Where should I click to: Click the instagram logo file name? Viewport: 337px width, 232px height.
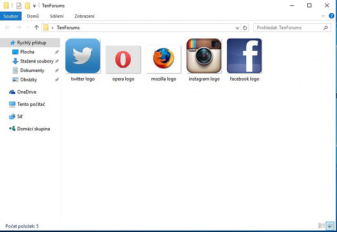[204, 79]
